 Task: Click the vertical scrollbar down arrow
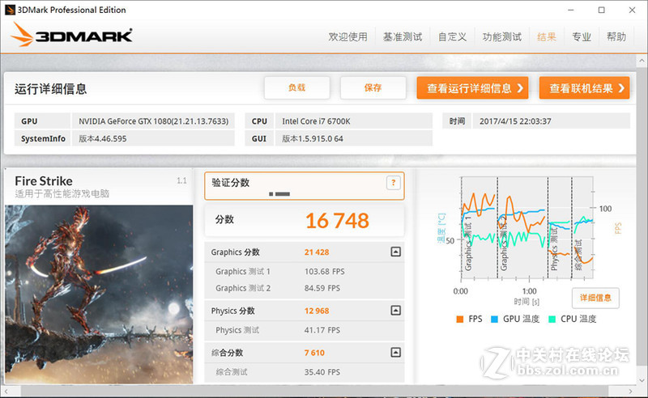[642, 380]
